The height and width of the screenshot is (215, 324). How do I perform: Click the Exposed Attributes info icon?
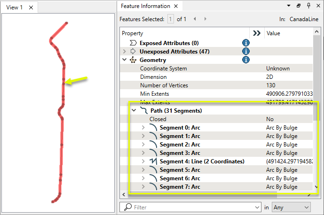click(245, 43)
